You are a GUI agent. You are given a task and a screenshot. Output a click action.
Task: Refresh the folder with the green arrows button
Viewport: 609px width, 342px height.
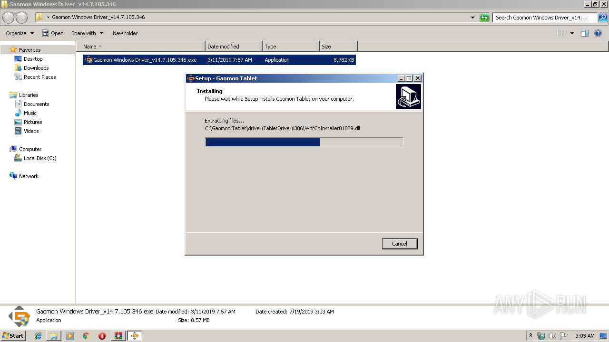click(484, 18)
